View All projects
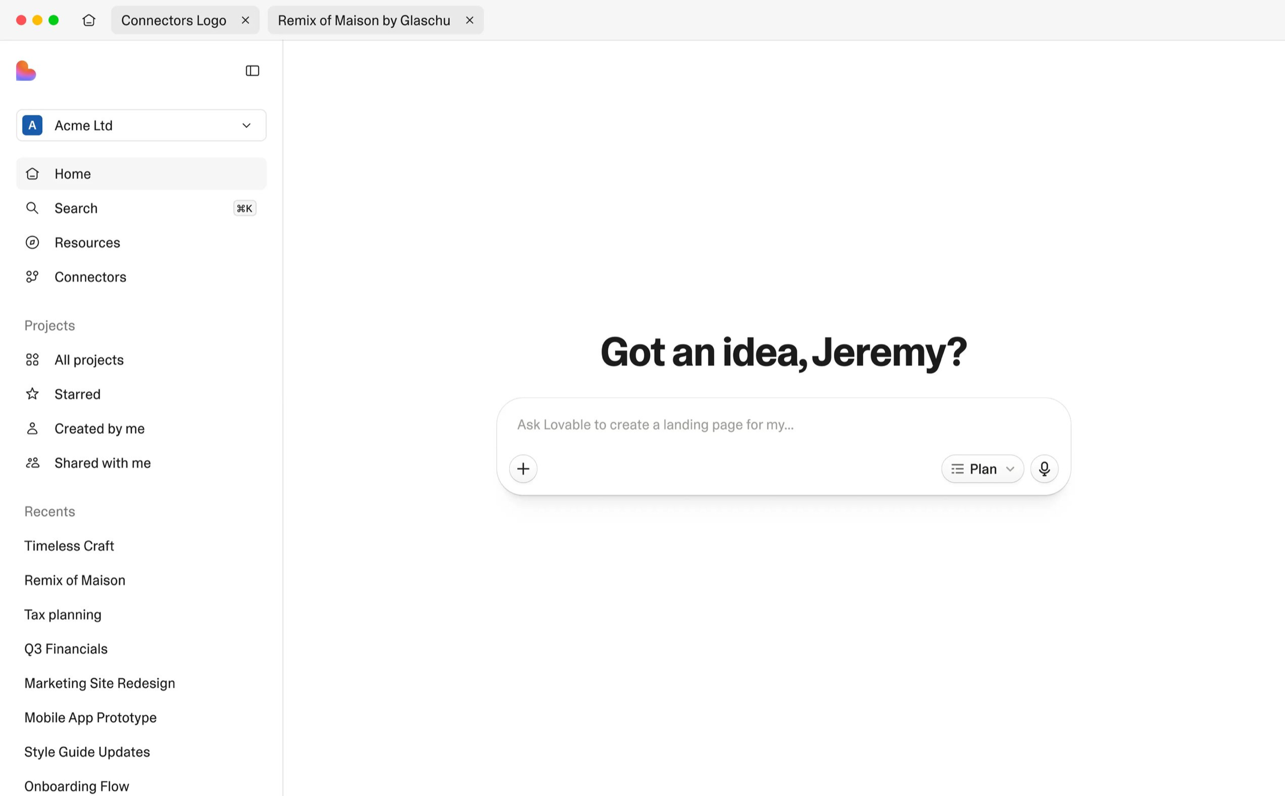 click(141, 360)
